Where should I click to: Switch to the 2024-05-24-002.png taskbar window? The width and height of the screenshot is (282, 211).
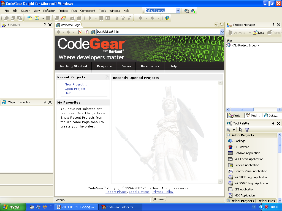[77, 207]
